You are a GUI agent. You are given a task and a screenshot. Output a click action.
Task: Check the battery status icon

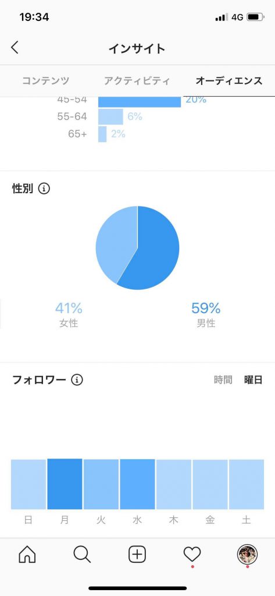pyautogui.click(x=255, y=17)
